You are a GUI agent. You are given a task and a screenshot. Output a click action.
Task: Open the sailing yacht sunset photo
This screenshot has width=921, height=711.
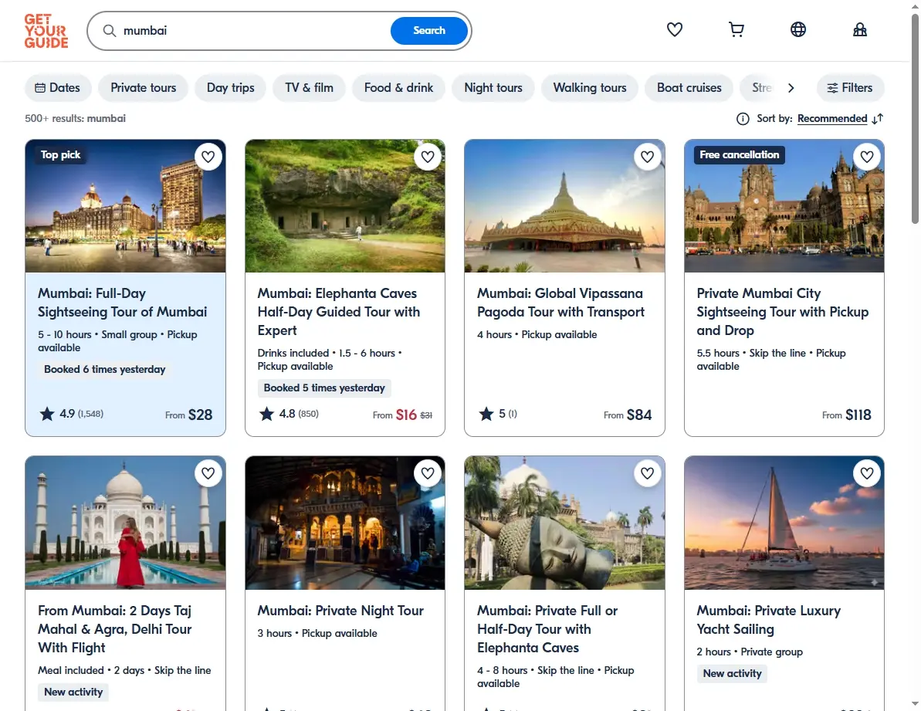(784, 523)
